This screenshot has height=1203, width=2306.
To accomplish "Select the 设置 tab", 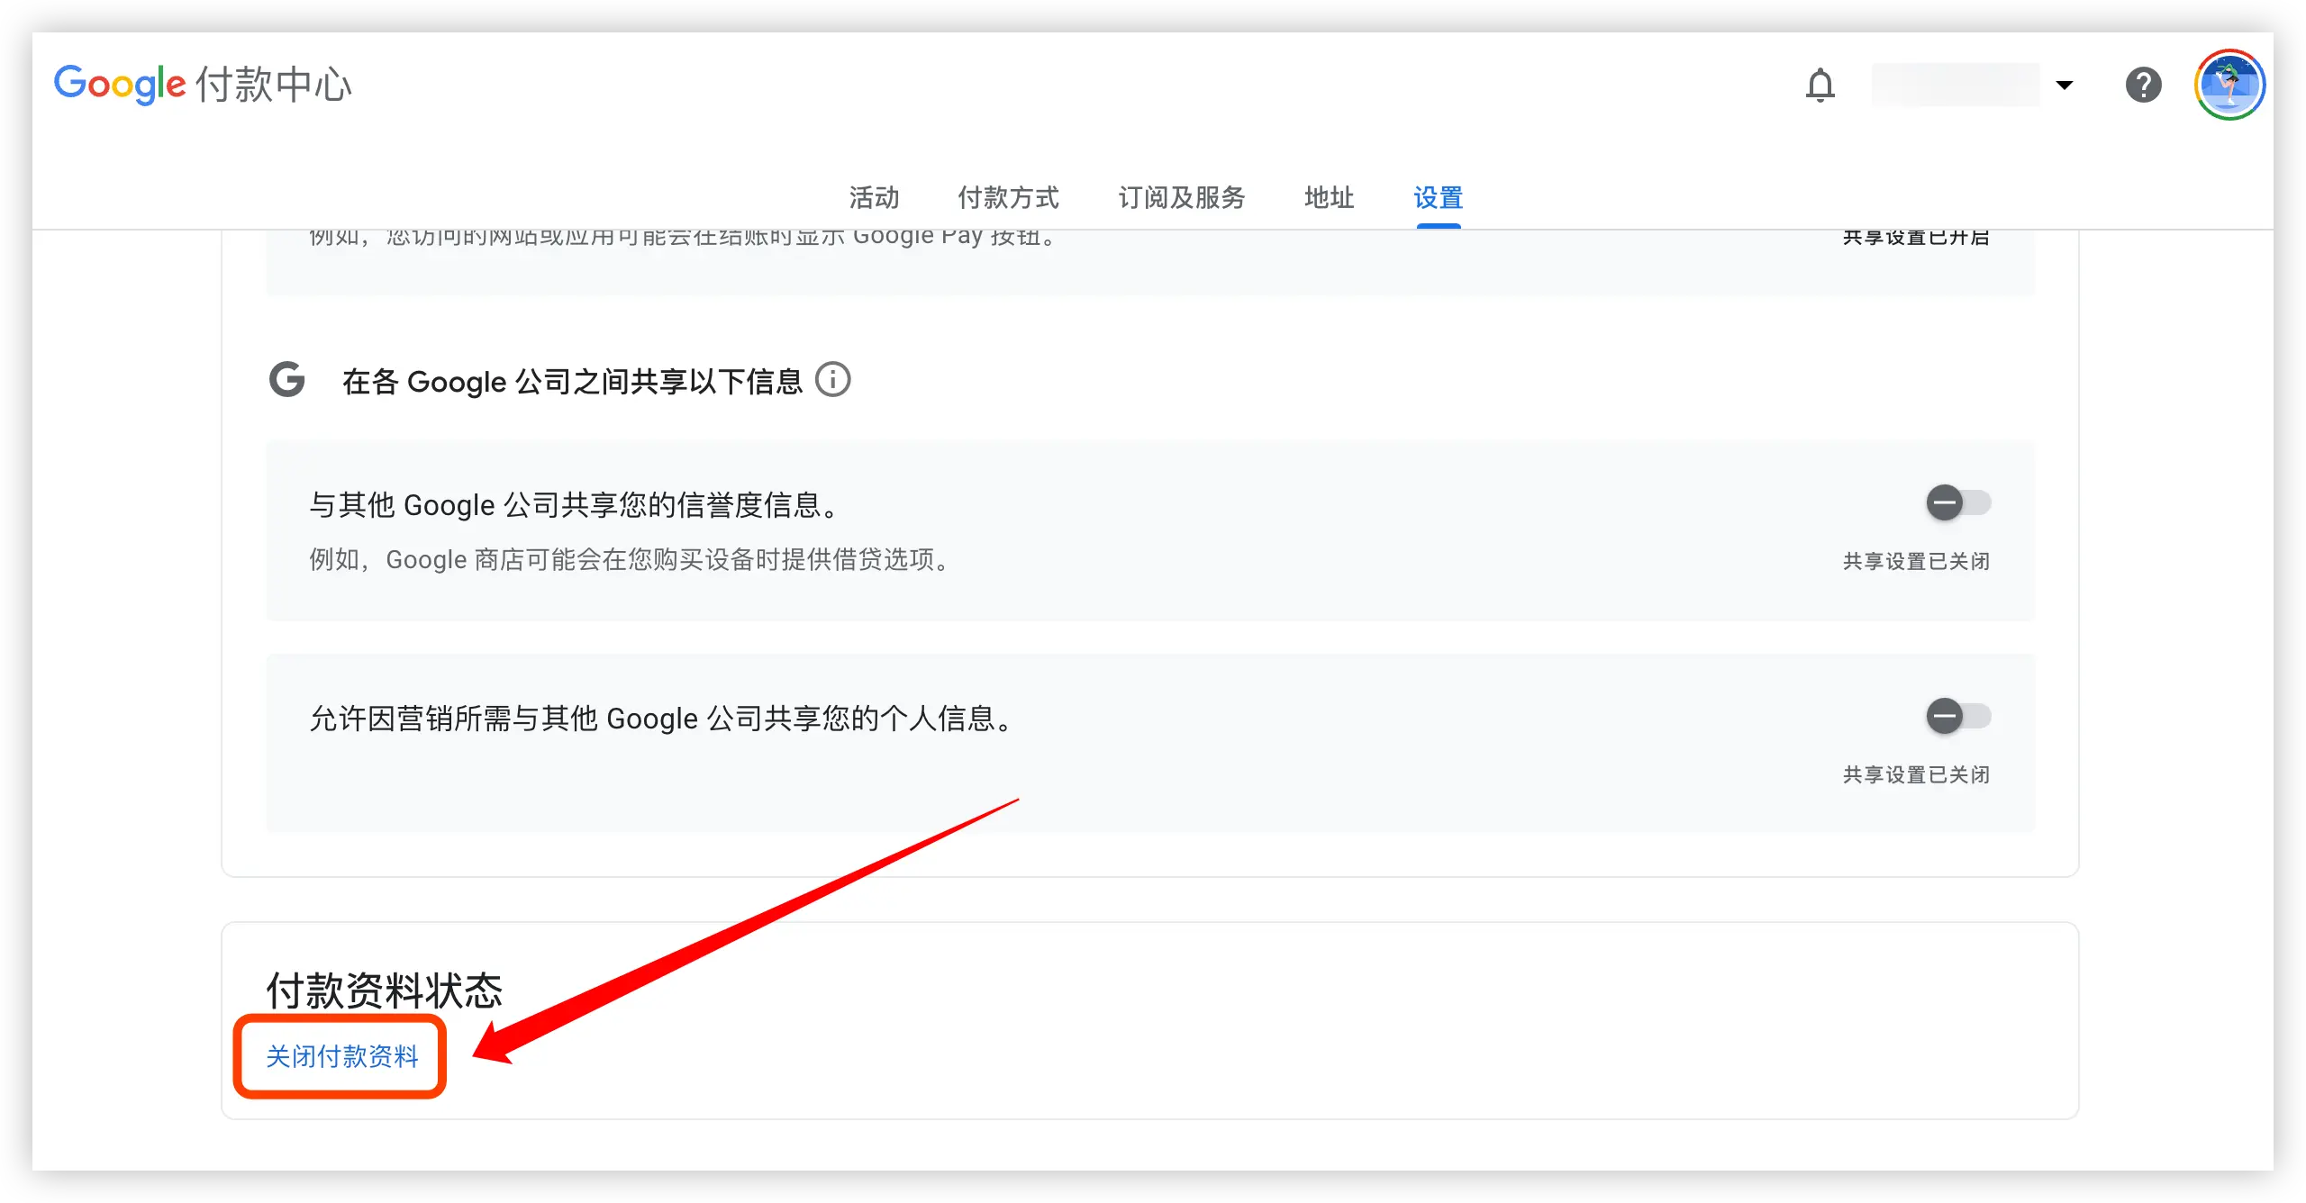I will (x=1438, y=197).
